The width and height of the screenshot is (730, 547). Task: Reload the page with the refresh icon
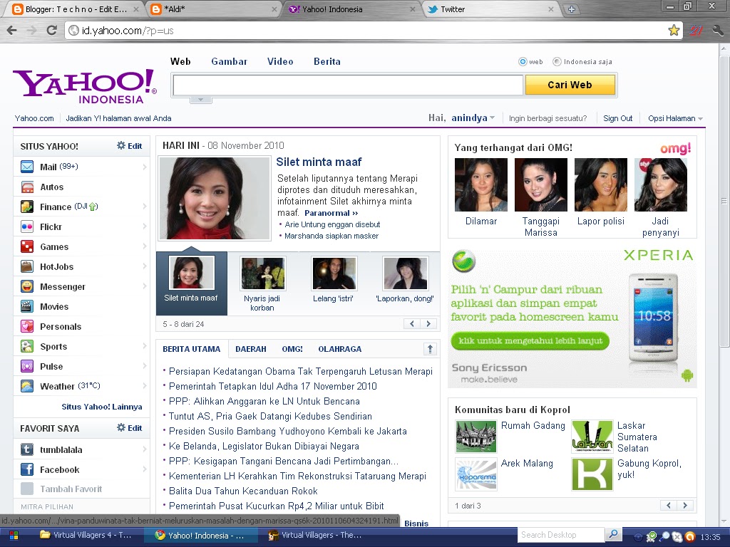pos(51,30)
